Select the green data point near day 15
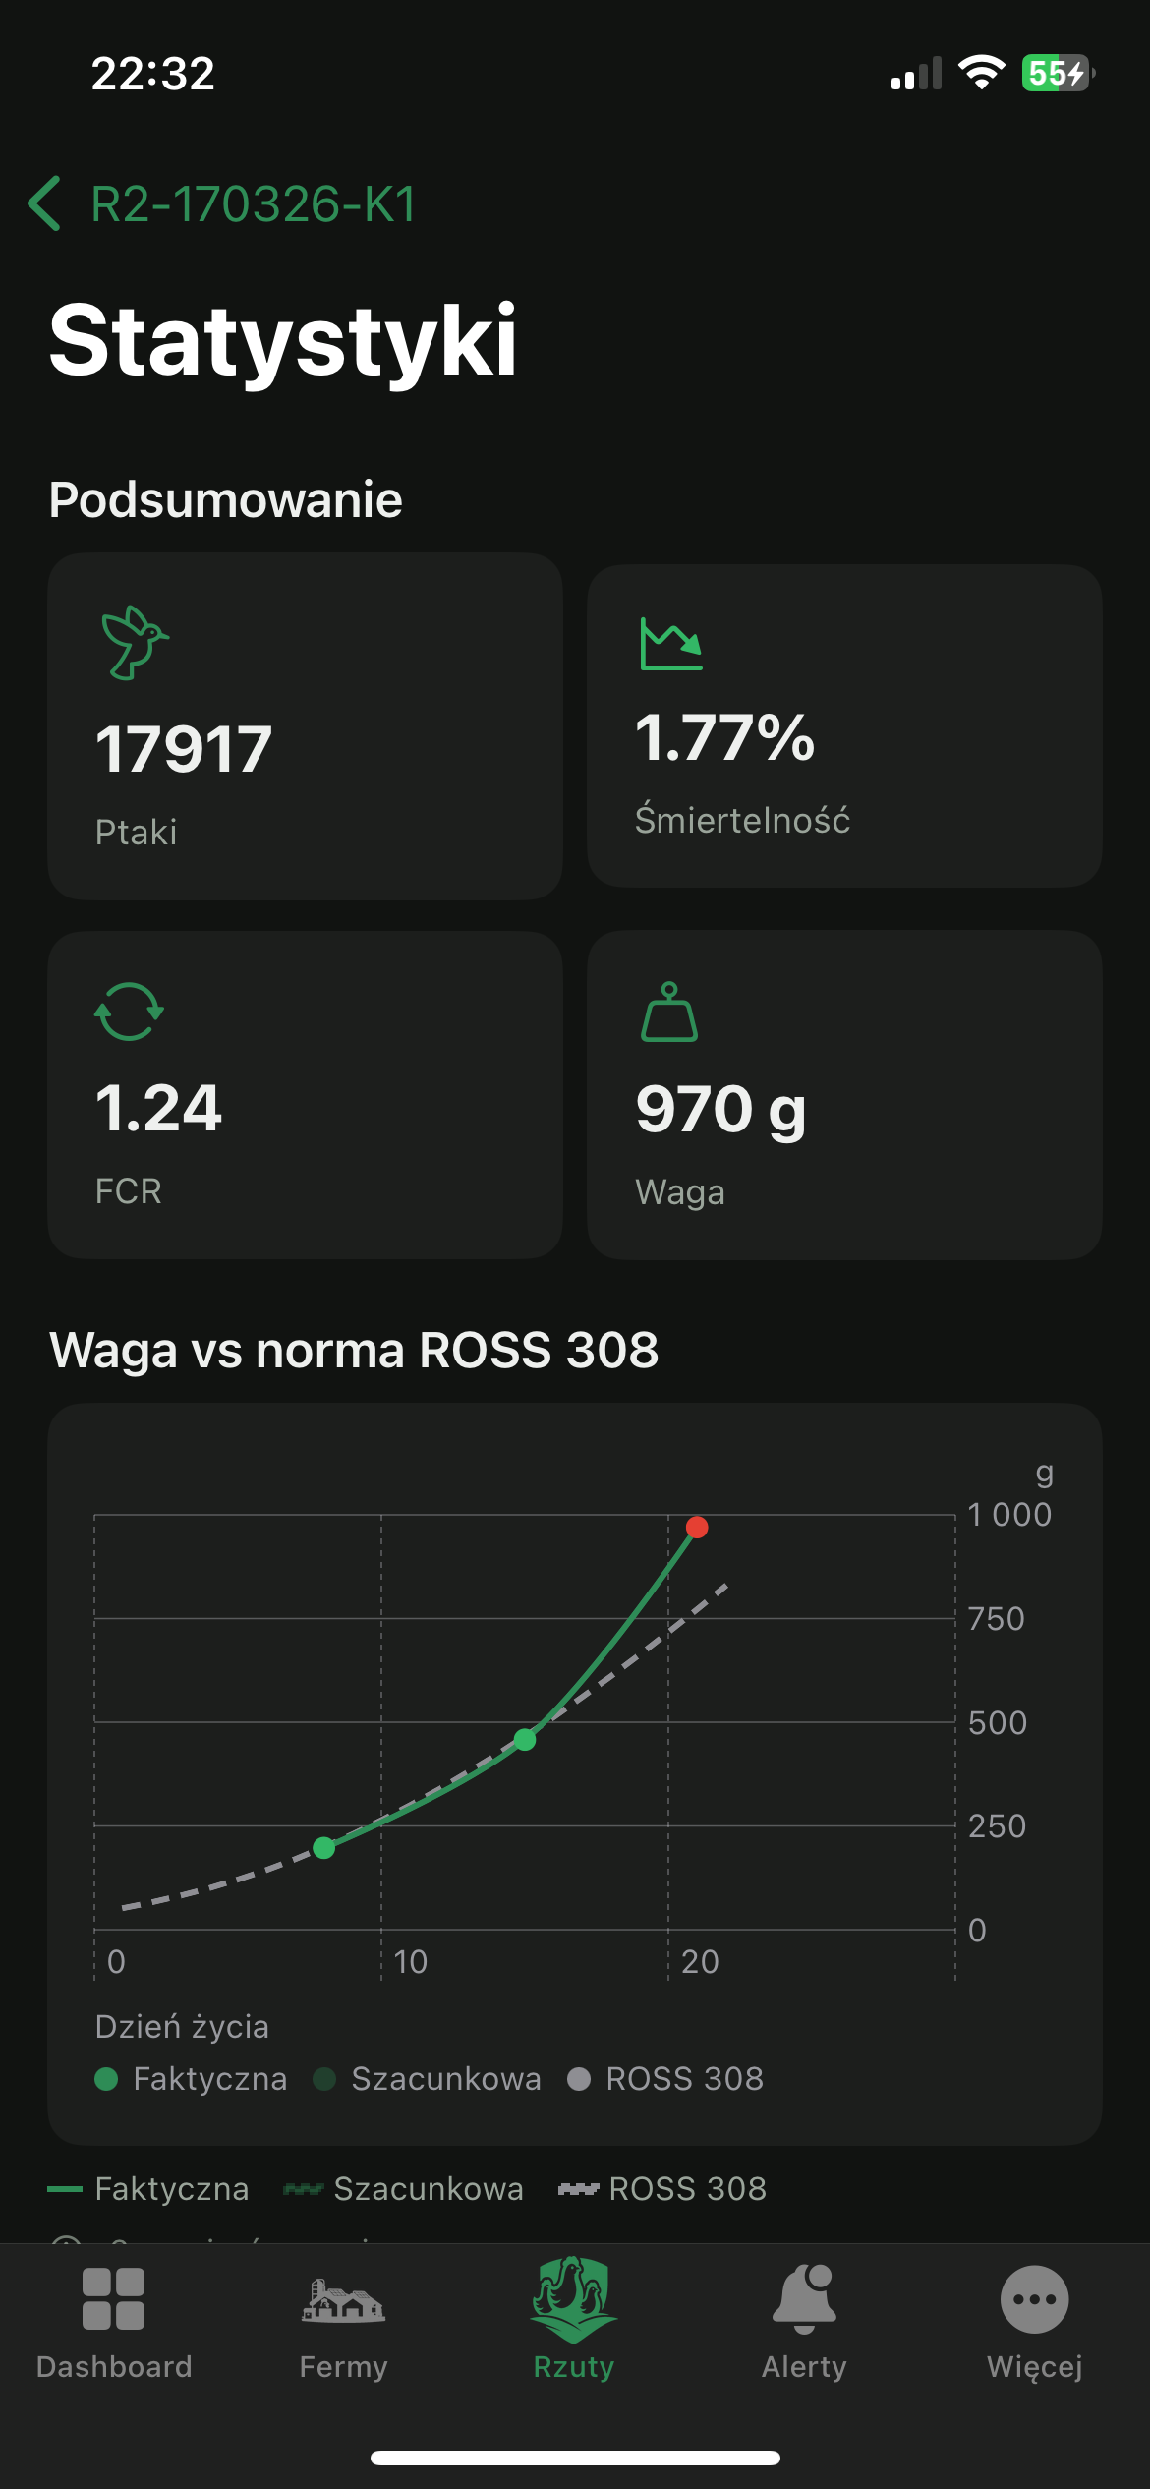Screen dimensions: 1150x2489 [525, 1740]
